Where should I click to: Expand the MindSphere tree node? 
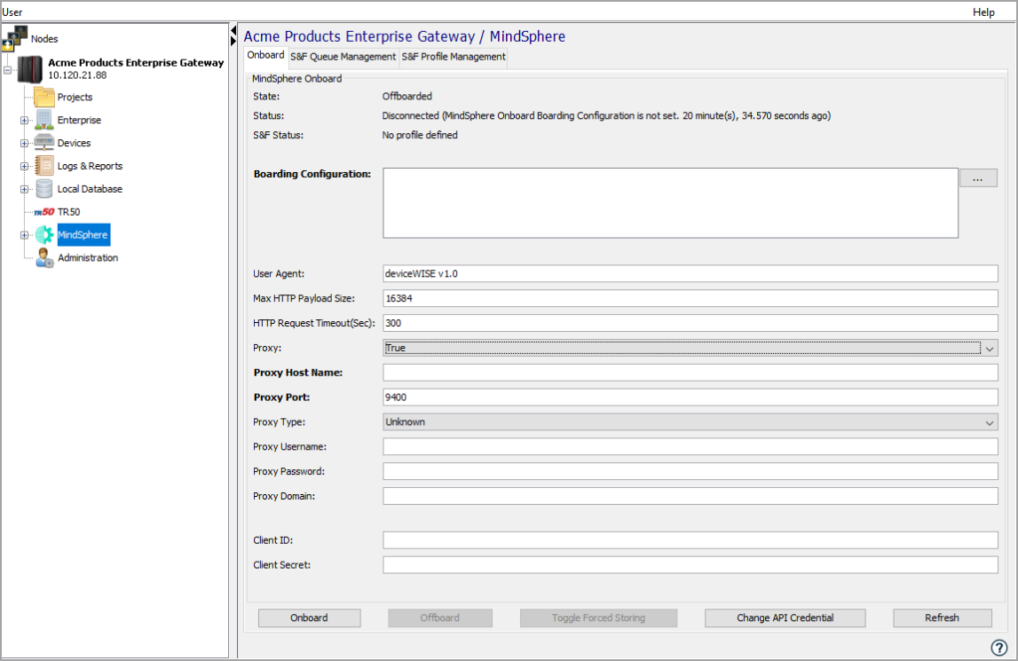point(24,235)
